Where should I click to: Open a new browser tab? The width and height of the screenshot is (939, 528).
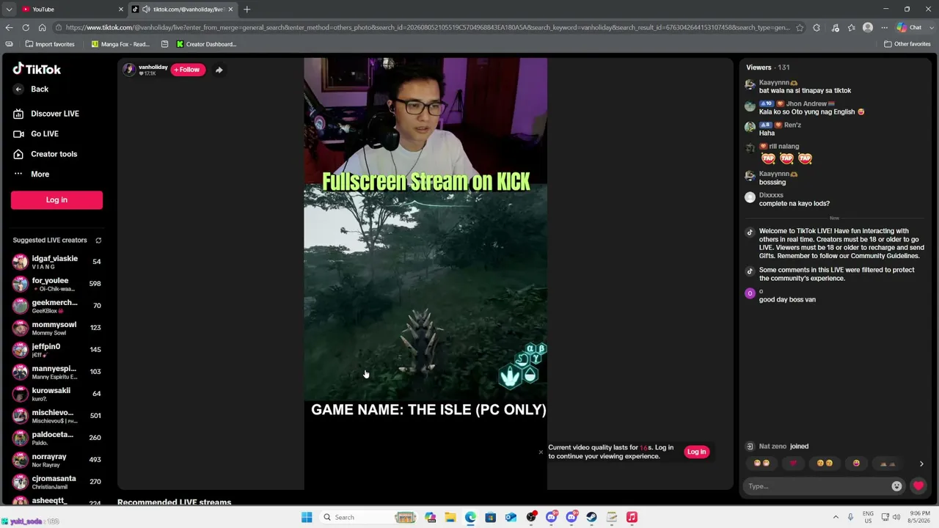(246, 10)
